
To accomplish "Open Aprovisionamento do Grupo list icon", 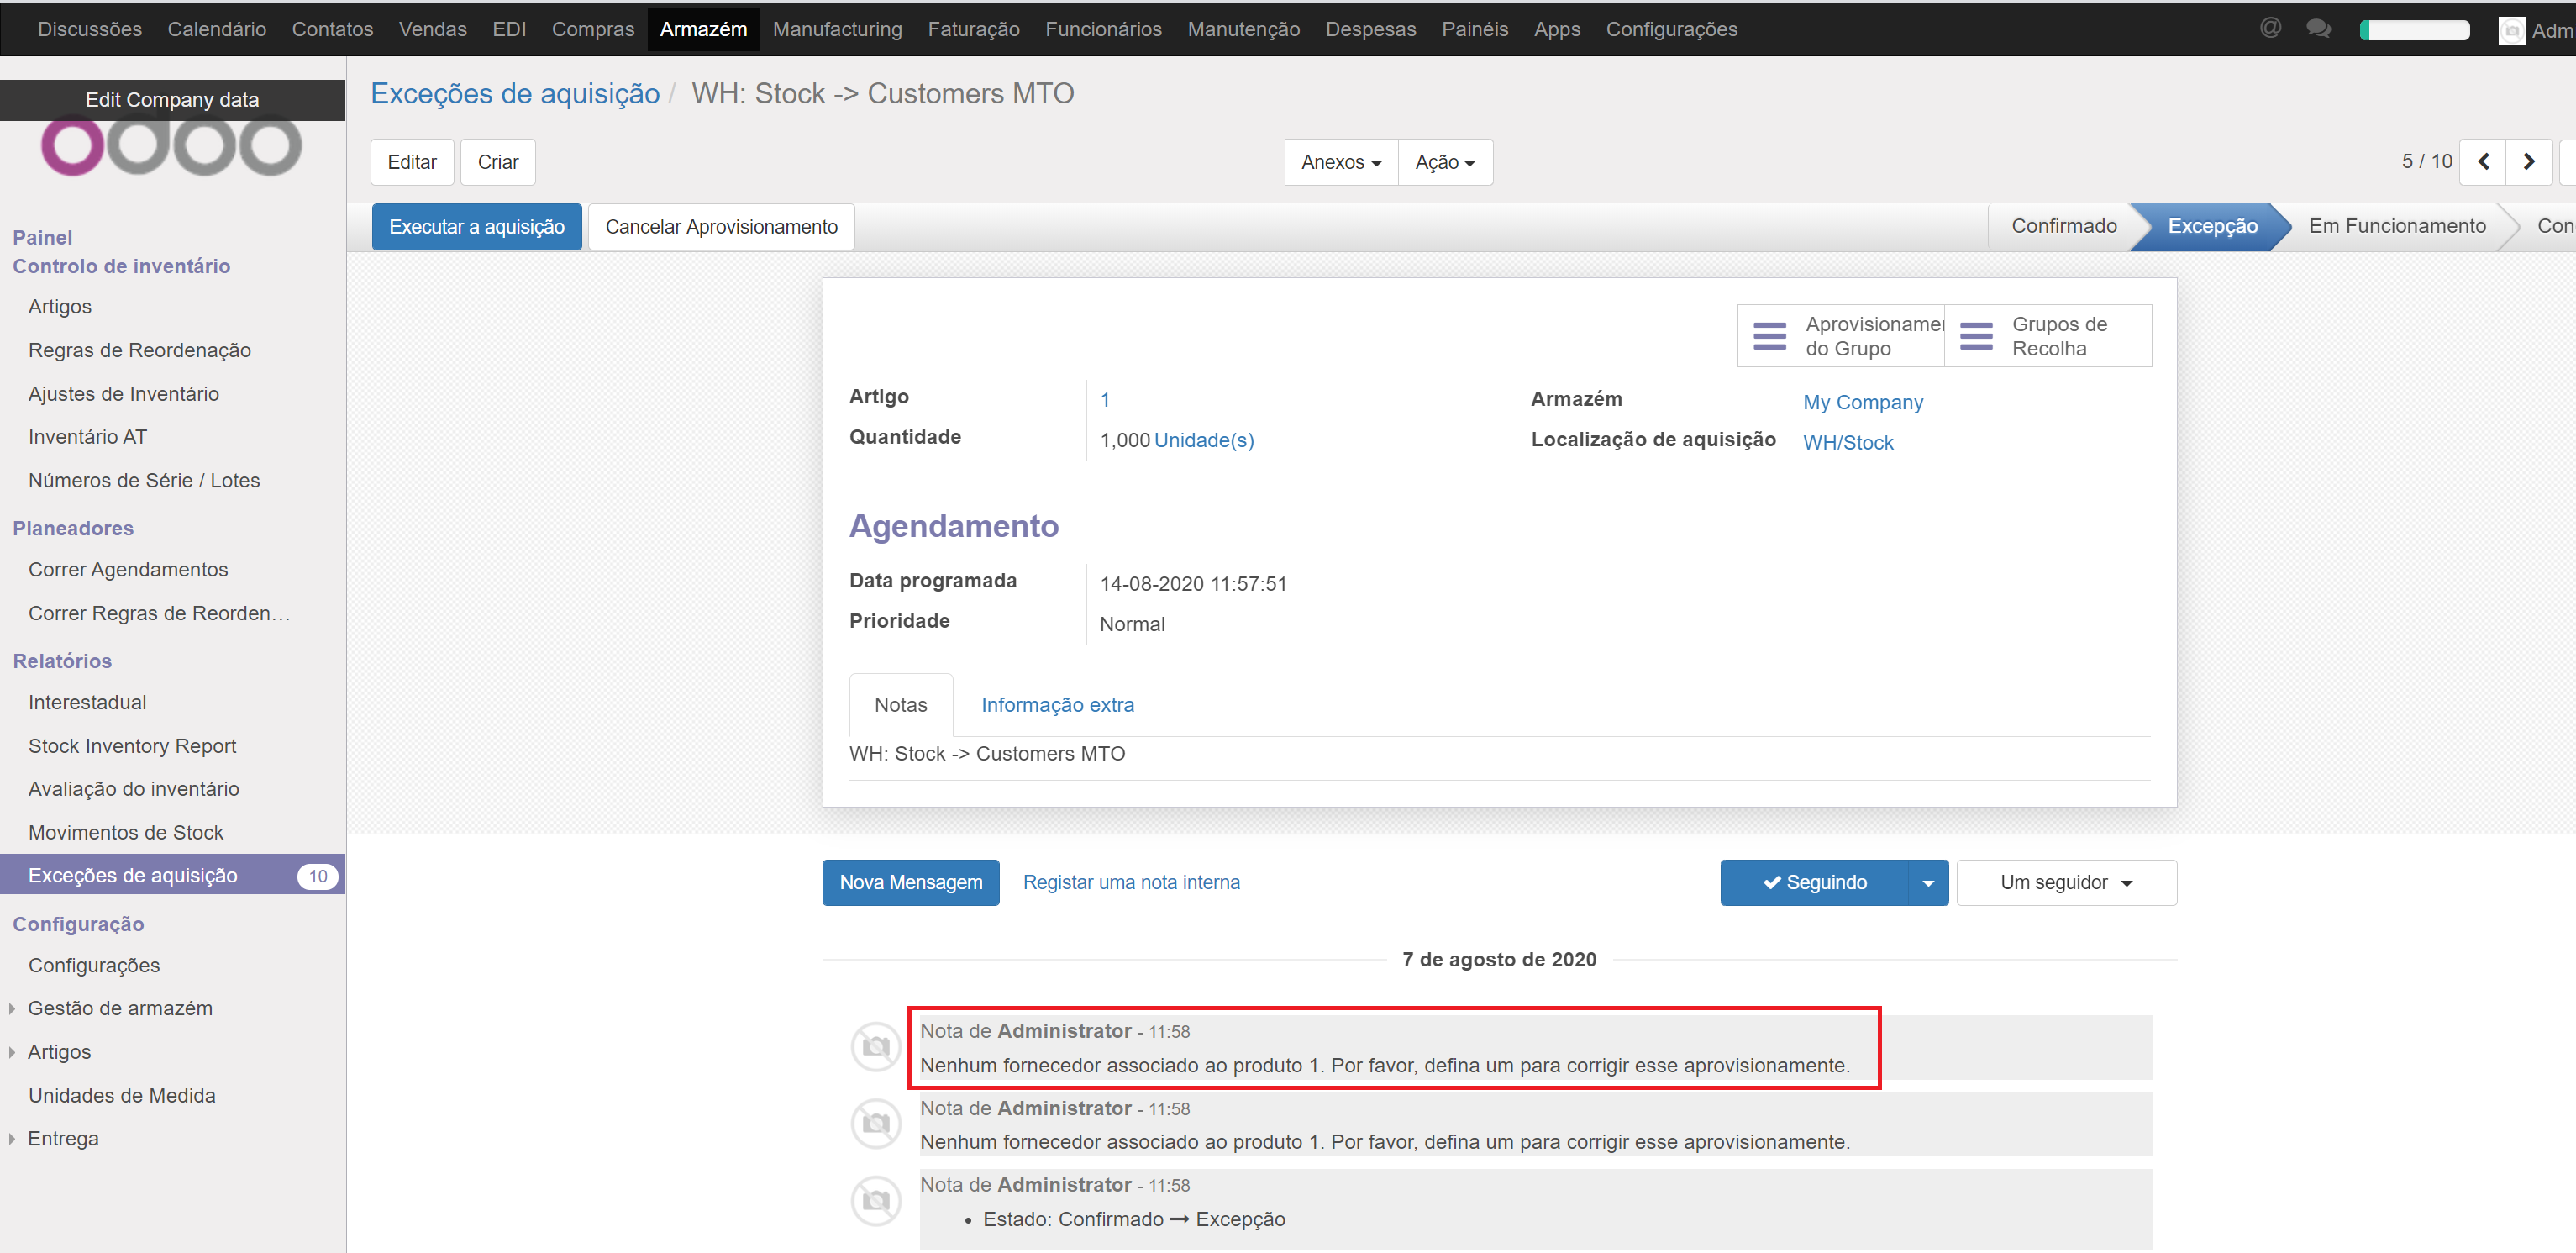I will point(1769,336).
